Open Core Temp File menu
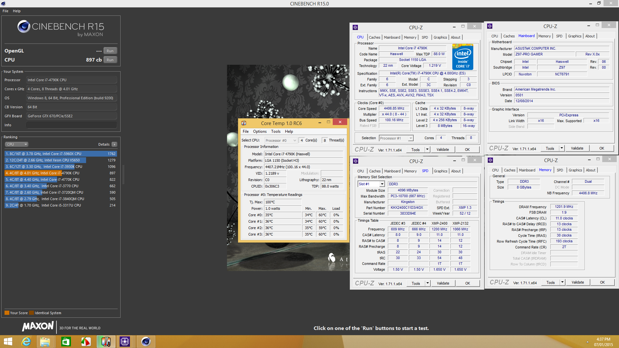 point(246,131)
